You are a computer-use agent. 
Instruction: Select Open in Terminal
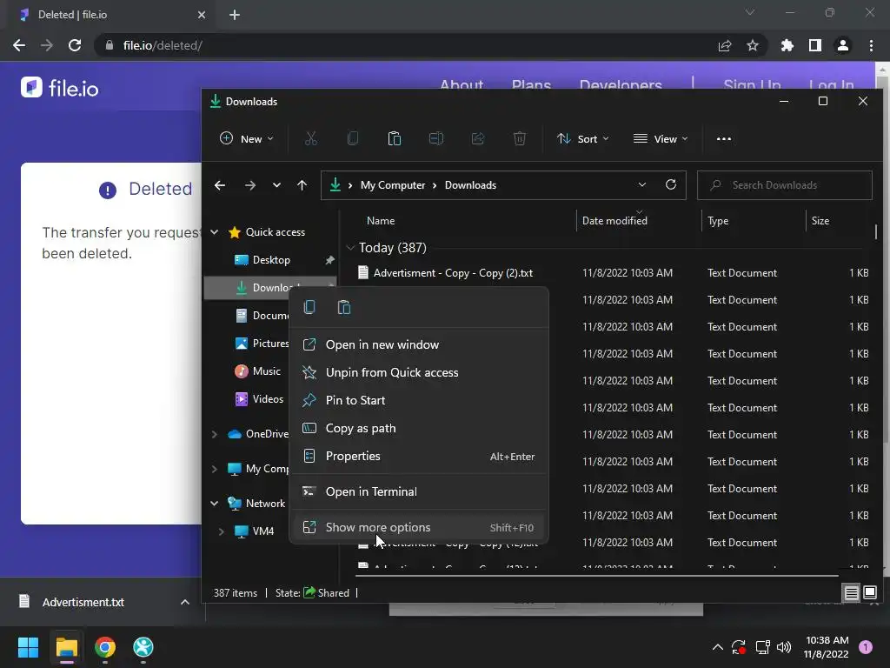pyautogui.click(x=420, y=492)
